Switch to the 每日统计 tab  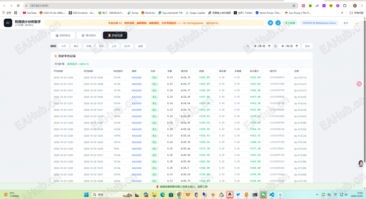(x=89, y=35)
